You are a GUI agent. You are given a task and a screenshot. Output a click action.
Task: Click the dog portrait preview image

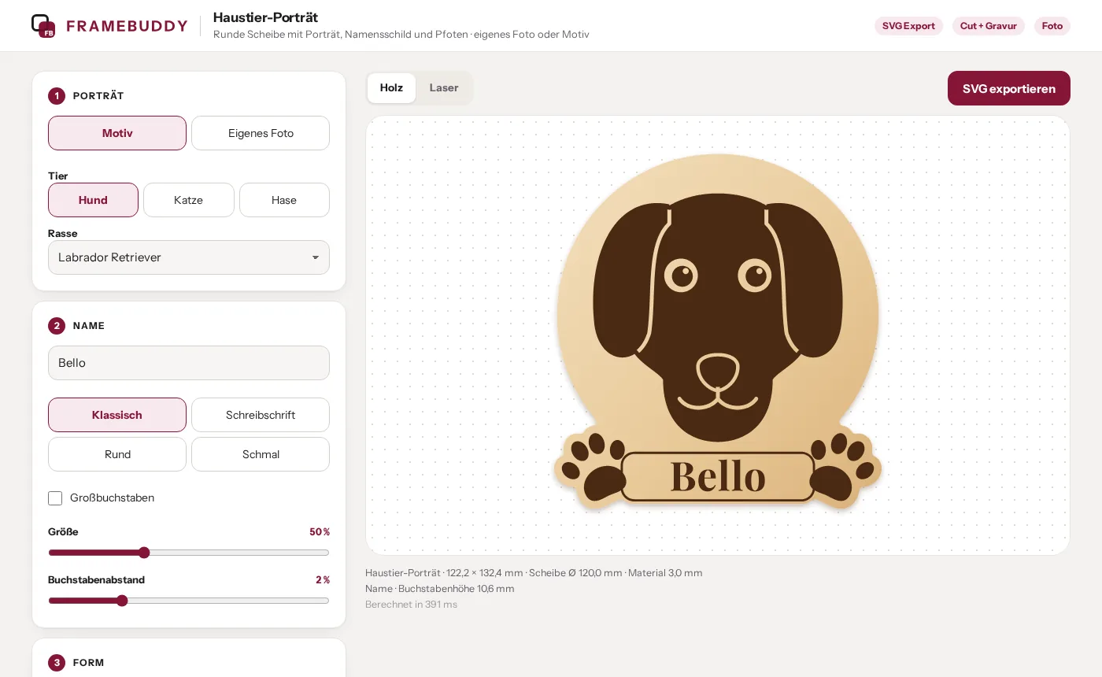point(718,332)
